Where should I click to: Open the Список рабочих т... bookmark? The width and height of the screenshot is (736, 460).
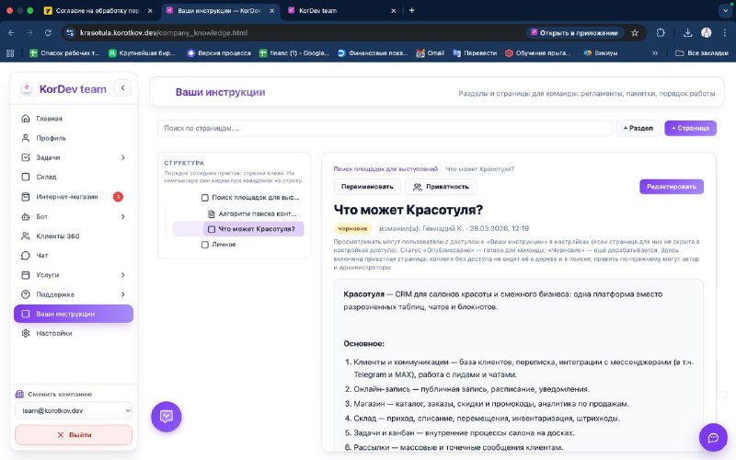click(64, 53)
